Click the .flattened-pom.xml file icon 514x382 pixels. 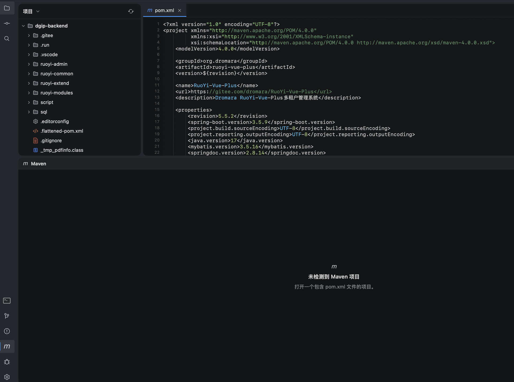[x=36, y=131]
